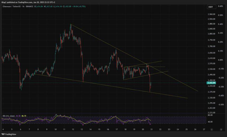Viewport: 227px width, 137px height.
Task: Click date label 27 on time axis
Action: 204,129
